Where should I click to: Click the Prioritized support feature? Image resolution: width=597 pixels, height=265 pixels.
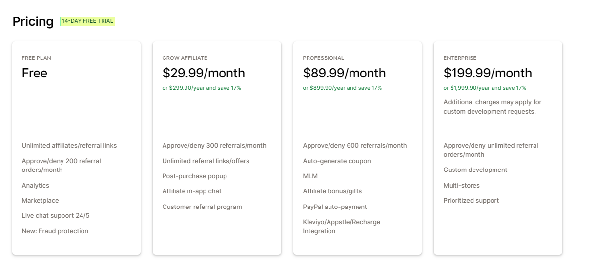point(471,201)
